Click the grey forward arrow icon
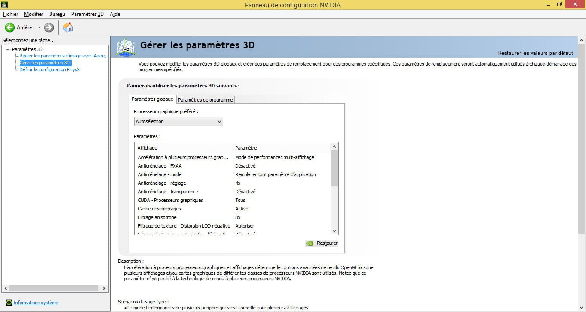This screenshot has width=586, height=312. pos(49,27)
